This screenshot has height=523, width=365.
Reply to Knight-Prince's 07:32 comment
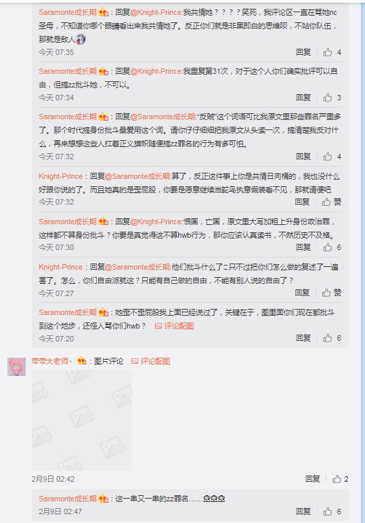pos(302,201)
